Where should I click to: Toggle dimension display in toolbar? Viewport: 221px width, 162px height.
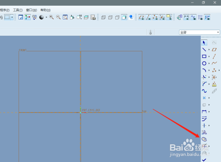pos(187,17)
